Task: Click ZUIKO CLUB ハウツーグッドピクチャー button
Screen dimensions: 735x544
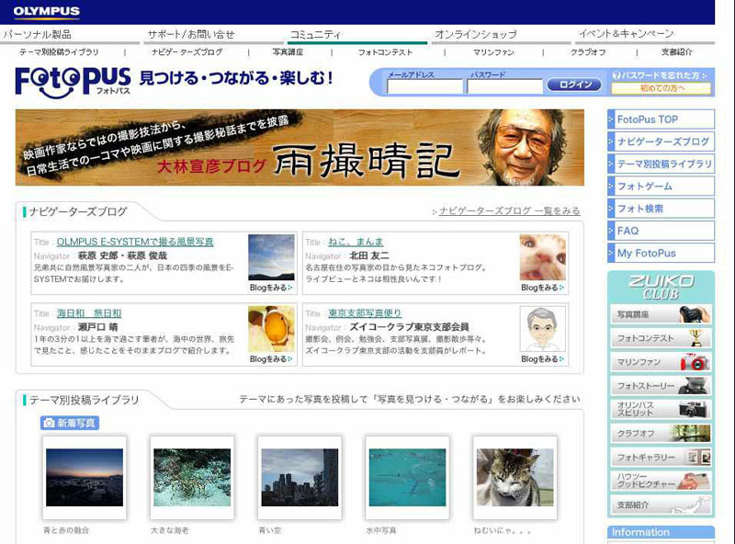Action: click(x=661, y=481)
